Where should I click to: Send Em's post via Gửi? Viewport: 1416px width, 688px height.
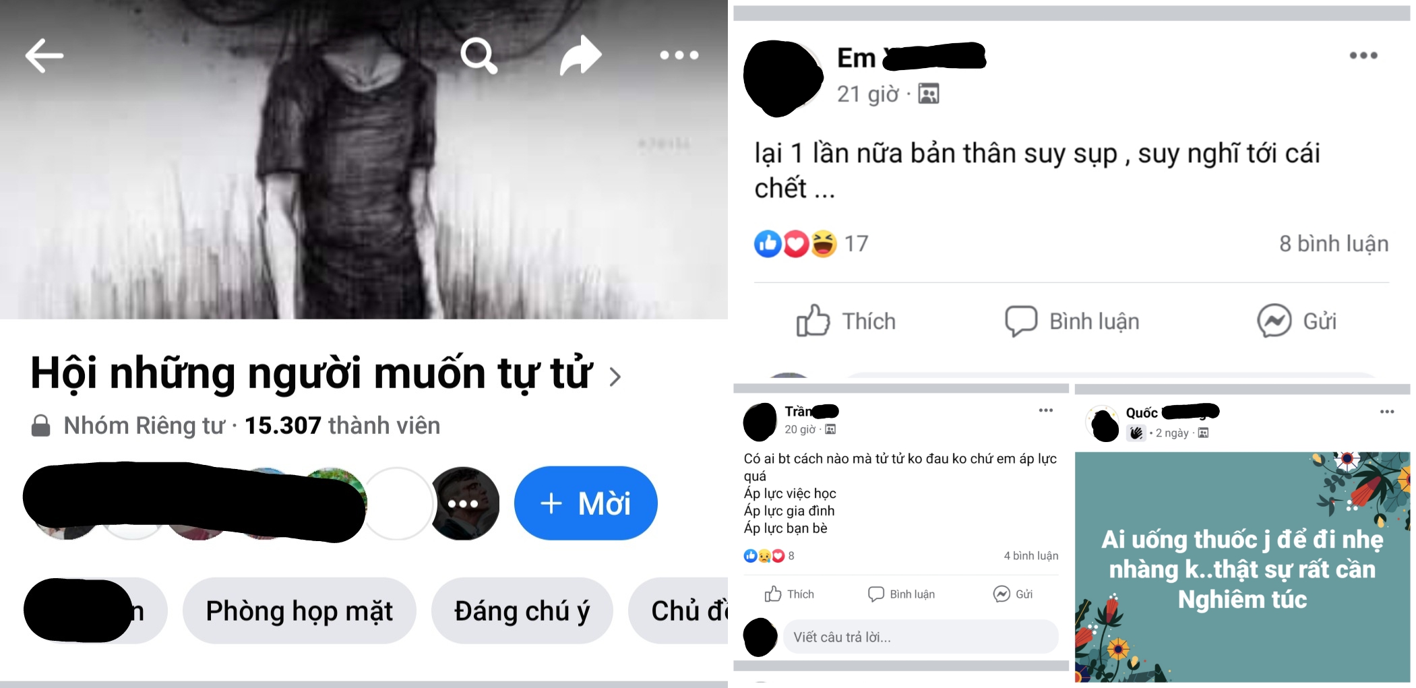1297,321
